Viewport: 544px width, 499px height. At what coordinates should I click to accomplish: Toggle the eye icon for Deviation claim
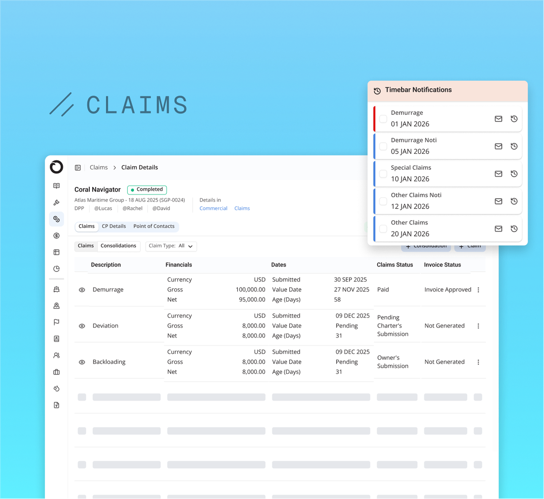[x=82, y=326]
